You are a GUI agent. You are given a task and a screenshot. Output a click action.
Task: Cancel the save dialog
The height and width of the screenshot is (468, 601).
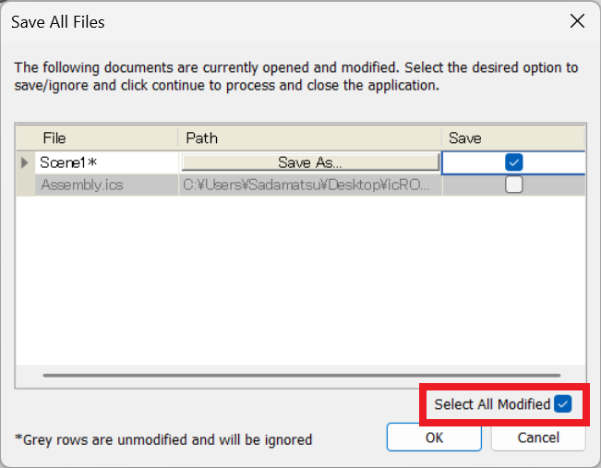538,438
